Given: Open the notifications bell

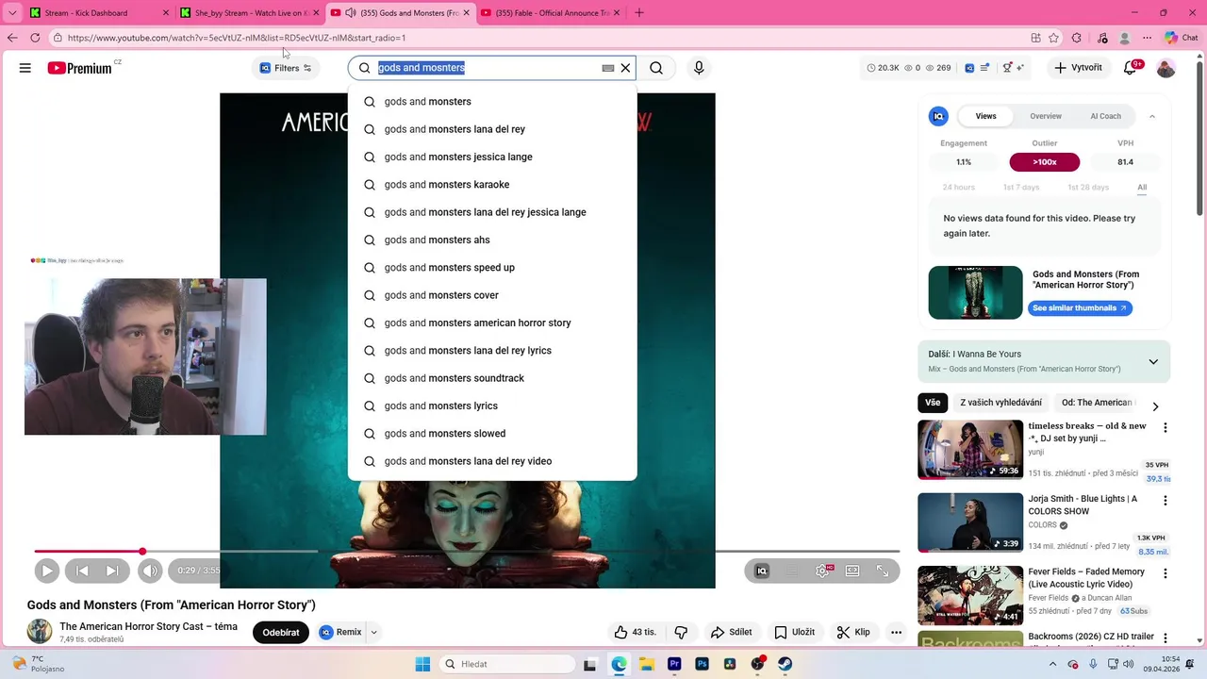Looking at the screenshot, I should (x=1131, y=68).
